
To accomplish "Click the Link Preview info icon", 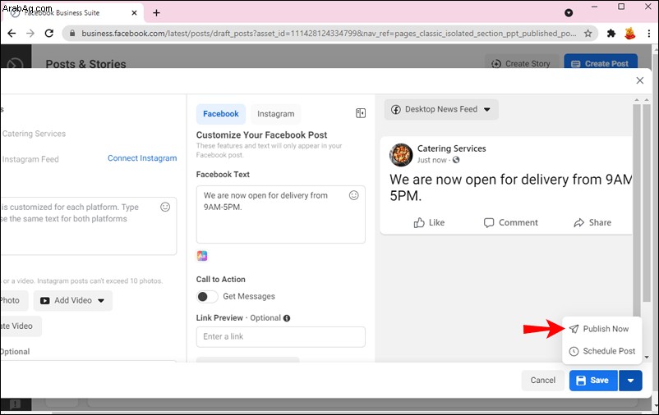I will tap(287, 318).
